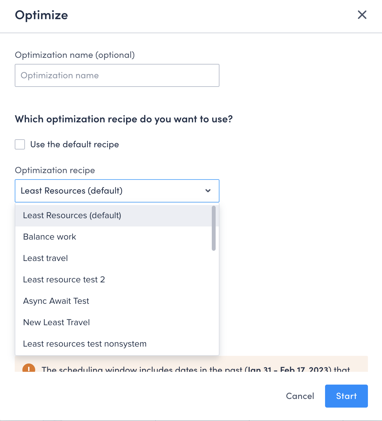382x421 pixels.
Task: Choose New Least Travel from the options
Action: [56, 322]
